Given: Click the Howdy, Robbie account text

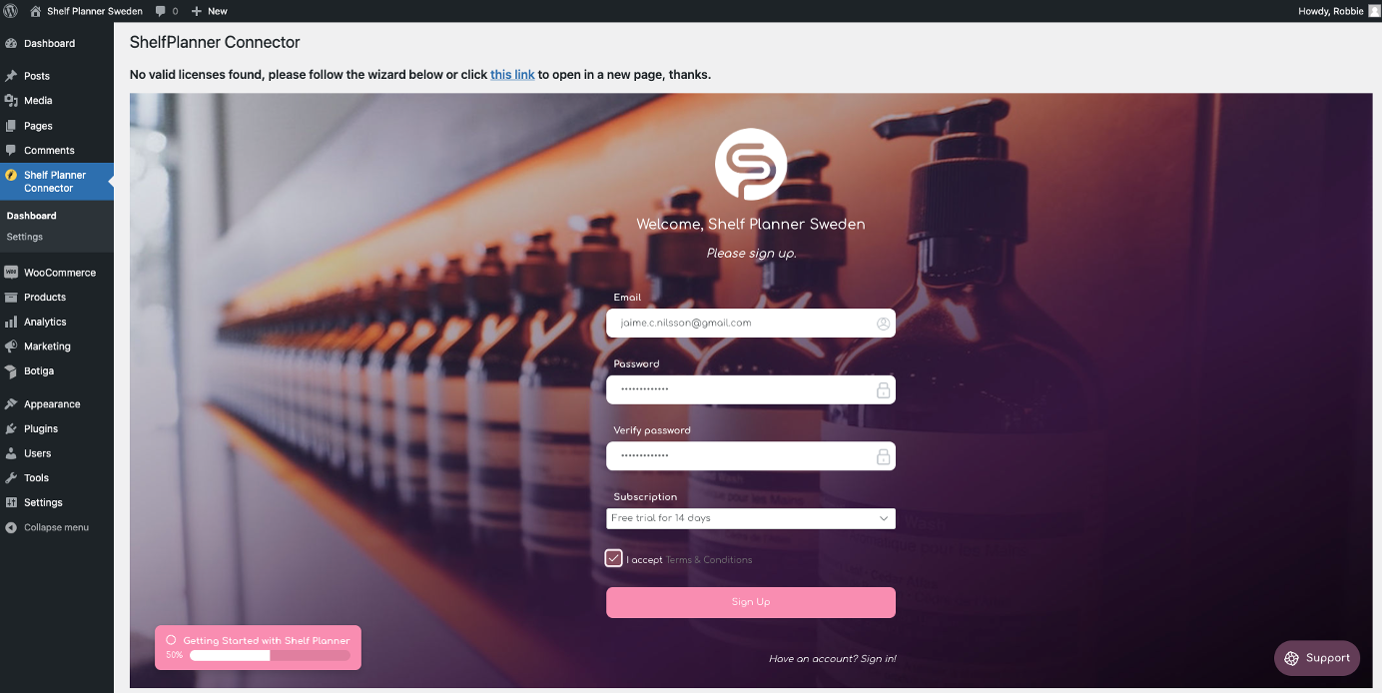Looking at the screenshot, I should point(1330,11).
